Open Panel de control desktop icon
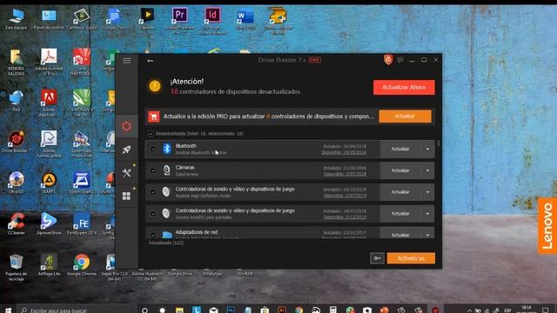The height and width of the screenshot is (313, 557). pos(49,19)
